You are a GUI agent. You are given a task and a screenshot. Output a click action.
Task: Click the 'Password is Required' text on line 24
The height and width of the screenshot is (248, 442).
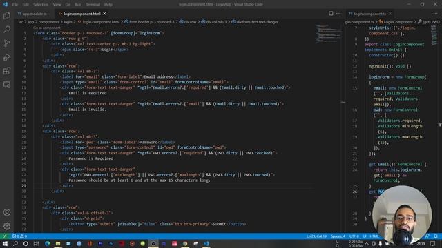90,158
